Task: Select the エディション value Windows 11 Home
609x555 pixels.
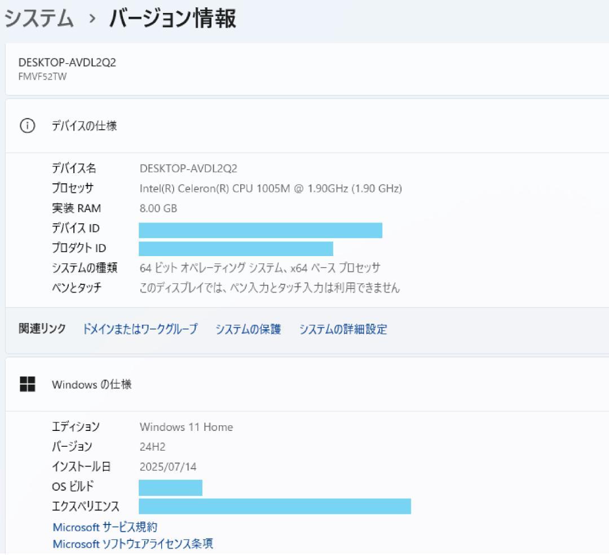Action: tap(187, 427)
